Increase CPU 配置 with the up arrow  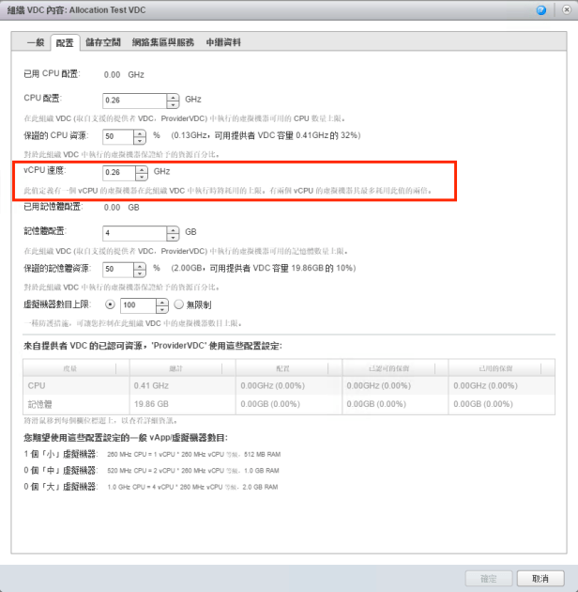[x=172, y=96]
